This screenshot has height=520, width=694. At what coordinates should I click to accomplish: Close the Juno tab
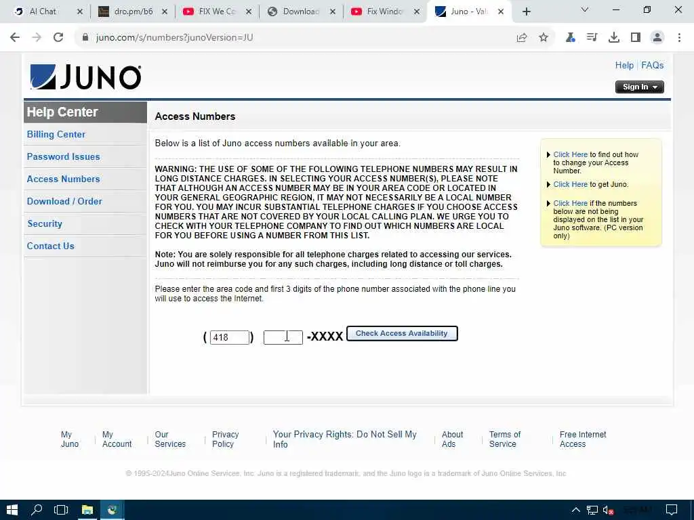pos(501,12)
